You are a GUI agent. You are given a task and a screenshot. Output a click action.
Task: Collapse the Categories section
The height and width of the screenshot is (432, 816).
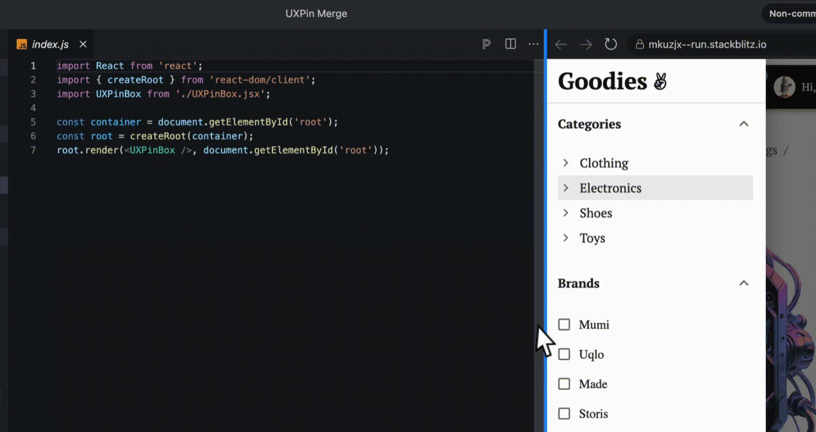[x=743, y=124]
